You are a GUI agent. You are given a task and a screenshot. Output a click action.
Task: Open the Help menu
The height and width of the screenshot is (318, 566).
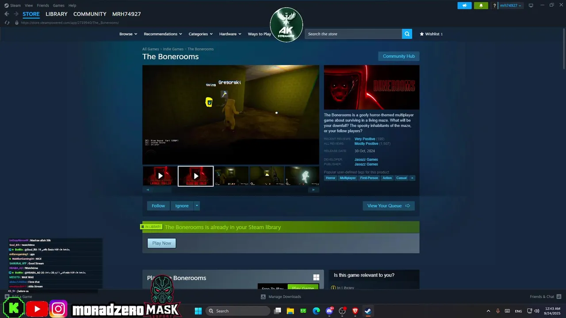tap(72, 5)
